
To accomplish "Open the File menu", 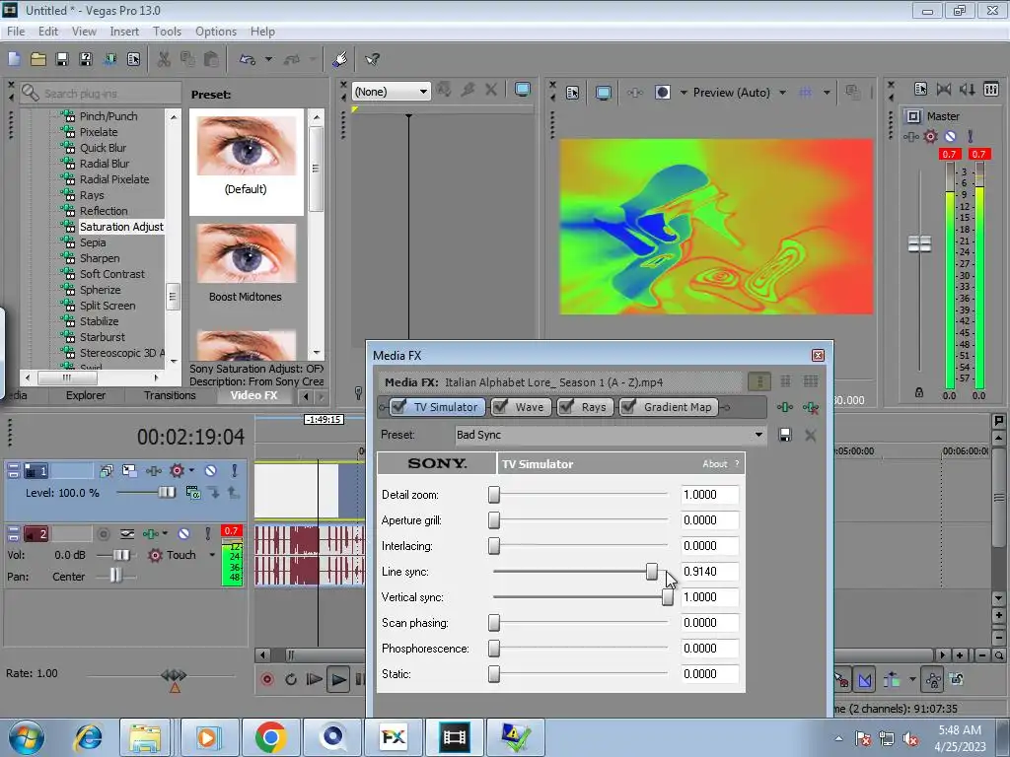I will pyautogui.click(x=16, y=31).
